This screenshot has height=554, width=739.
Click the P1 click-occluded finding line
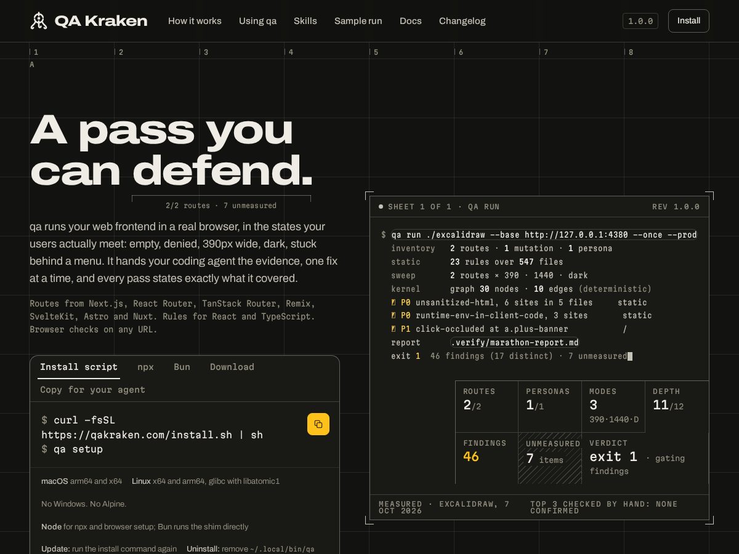tap(509, 329)
